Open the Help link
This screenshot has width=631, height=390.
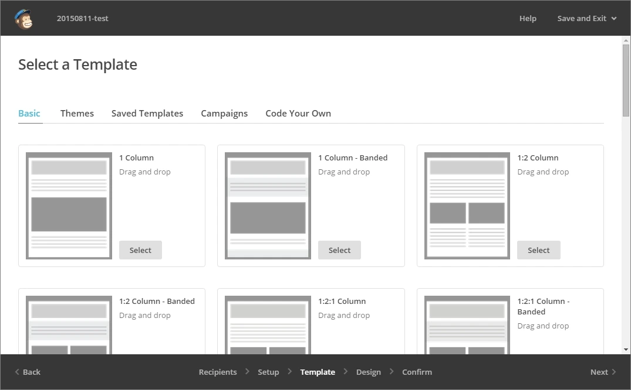[x=528, y=19]
